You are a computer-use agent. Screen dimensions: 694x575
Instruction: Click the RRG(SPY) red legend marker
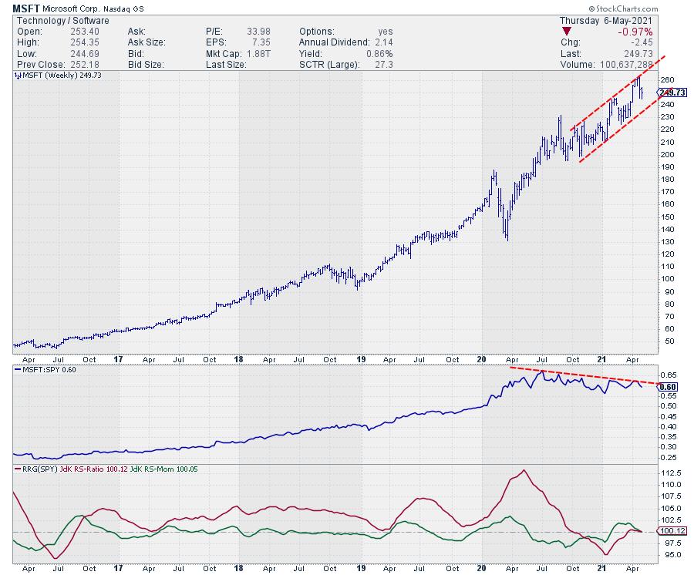coord(18,469)
